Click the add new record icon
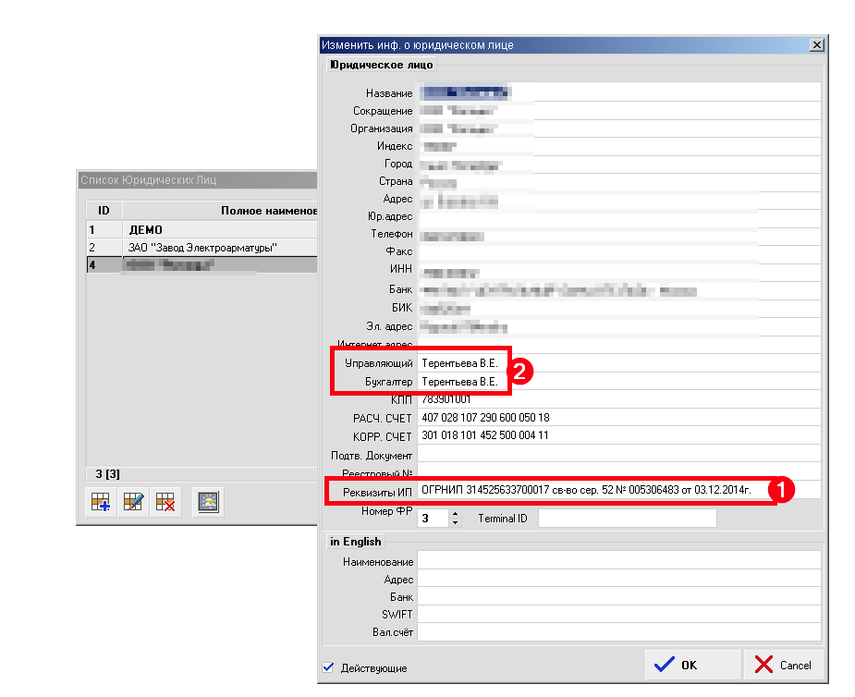This screenshot has width=855, height=697. 100,503
